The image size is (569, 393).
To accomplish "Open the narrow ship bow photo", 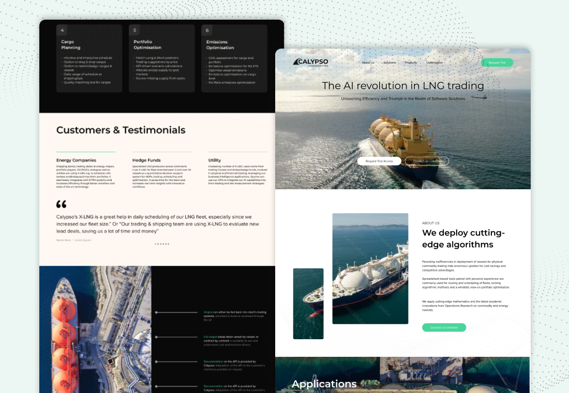I will [308, 304].
